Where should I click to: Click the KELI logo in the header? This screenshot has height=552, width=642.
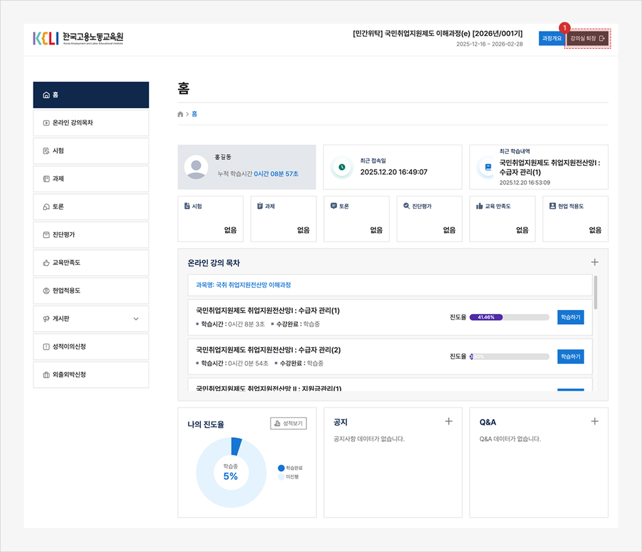coord(78,39)
